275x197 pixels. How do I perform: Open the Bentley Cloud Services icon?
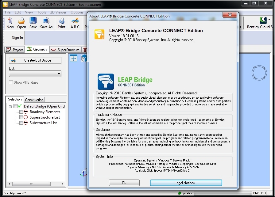(x=263, y=20)
